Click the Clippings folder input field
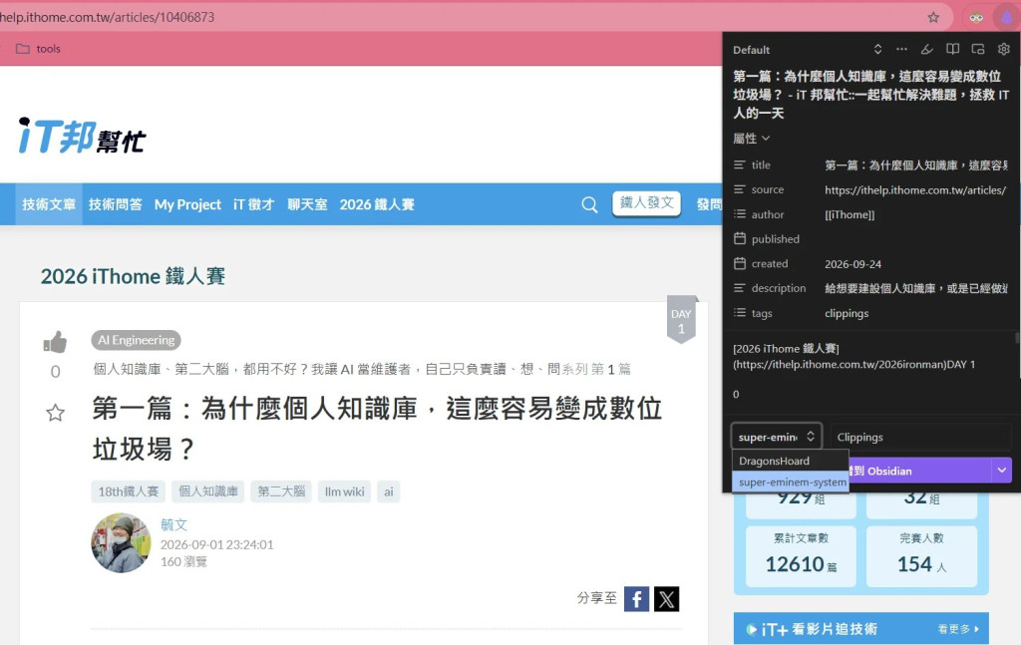Image resolution: width=1021 pixels, height=645 pixels. (920, 437)
